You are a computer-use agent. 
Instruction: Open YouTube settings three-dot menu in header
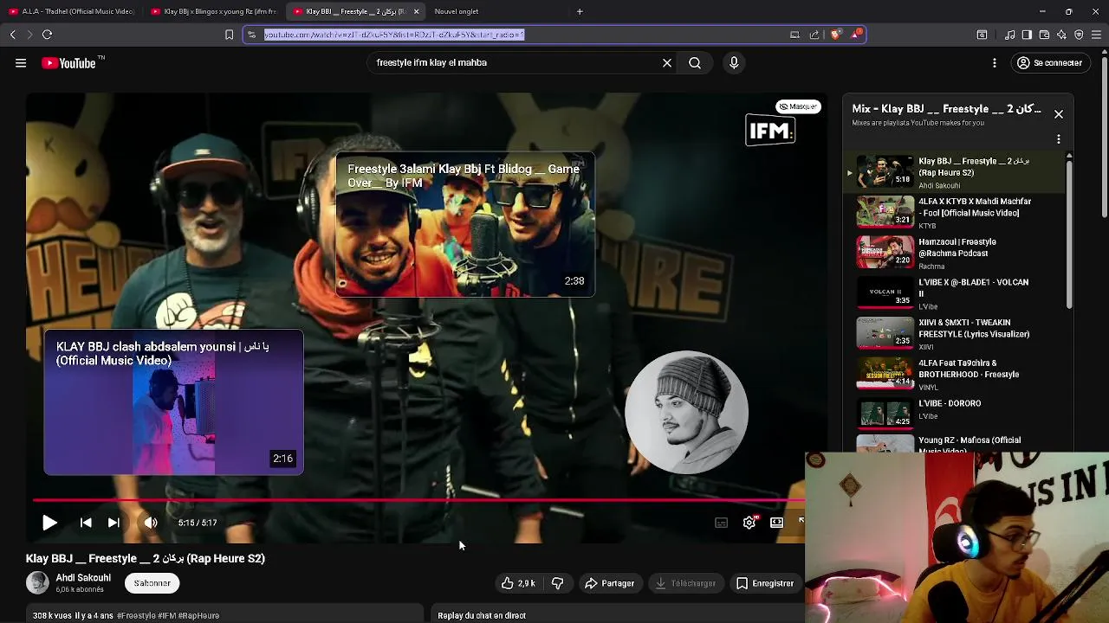tap(995, 62)
